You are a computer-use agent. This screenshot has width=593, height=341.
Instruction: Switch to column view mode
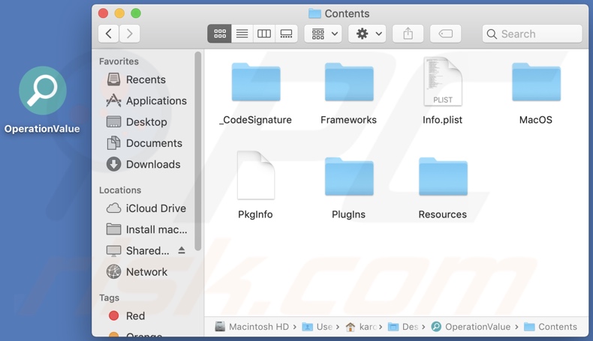click(x=264, y=34)
